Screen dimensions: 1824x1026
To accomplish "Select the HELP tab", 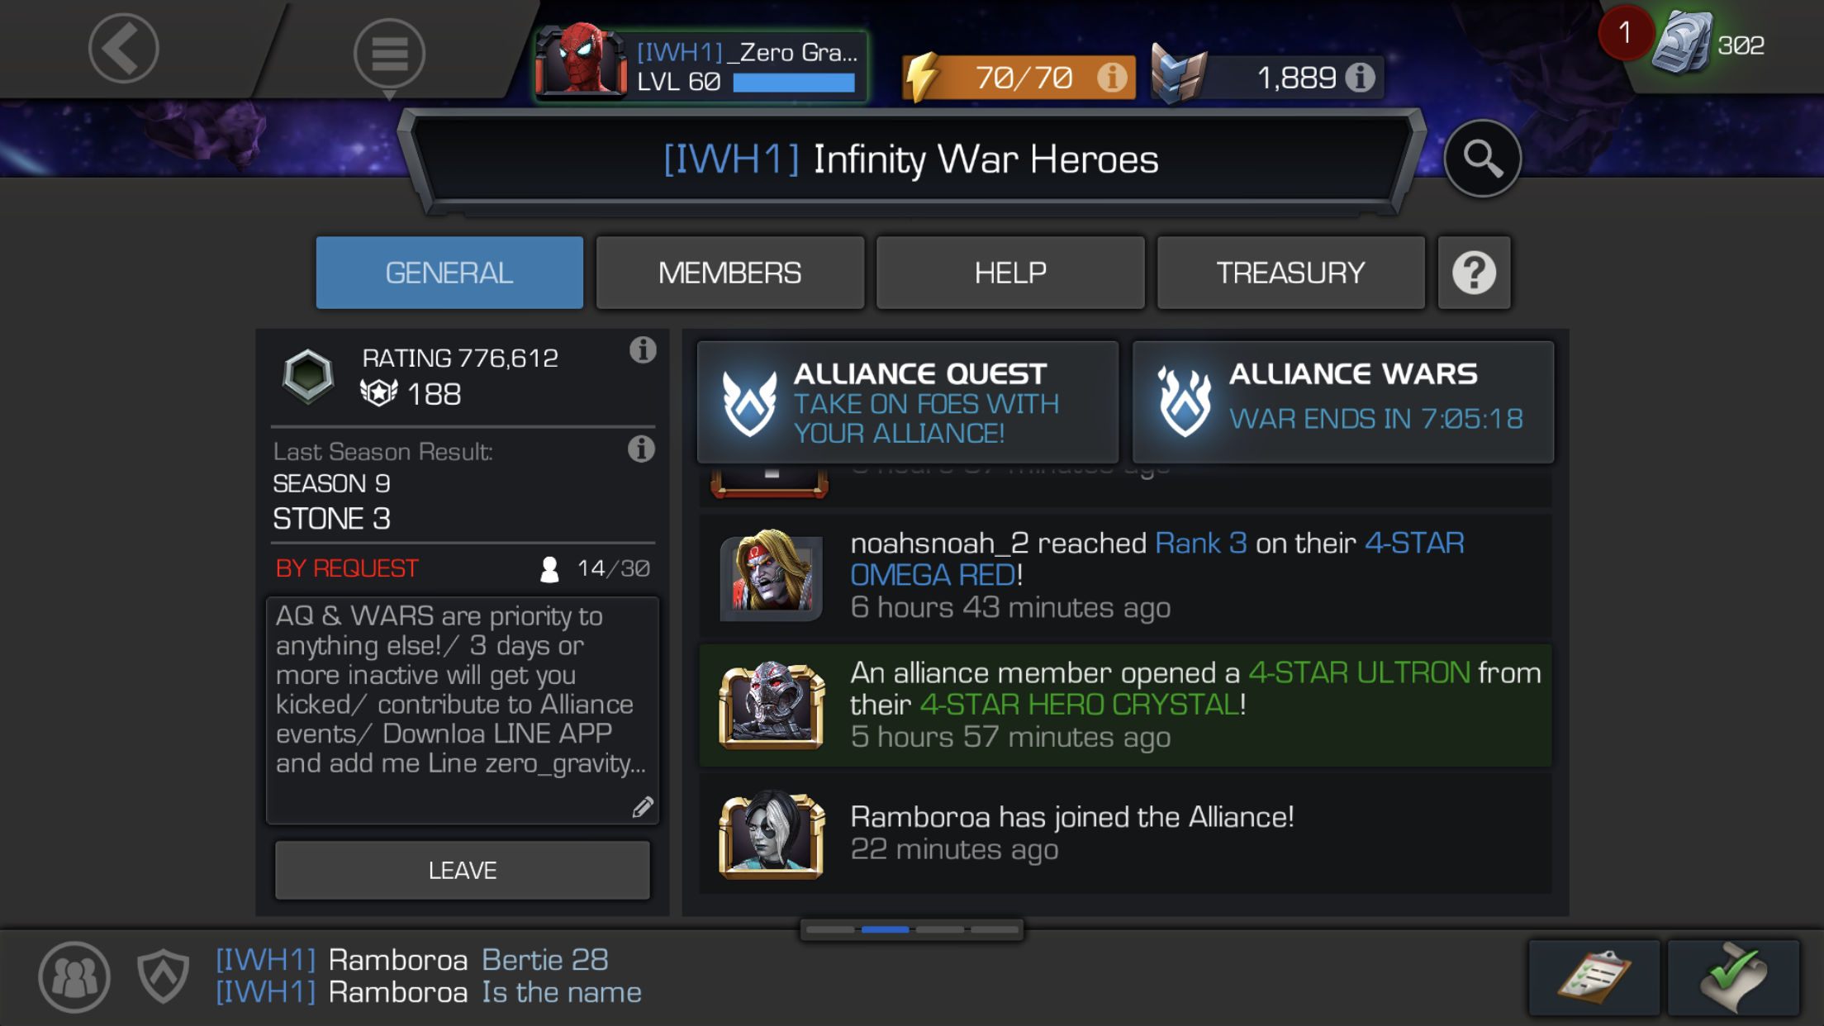I will pyautogui.click(x=1010, y=273).
